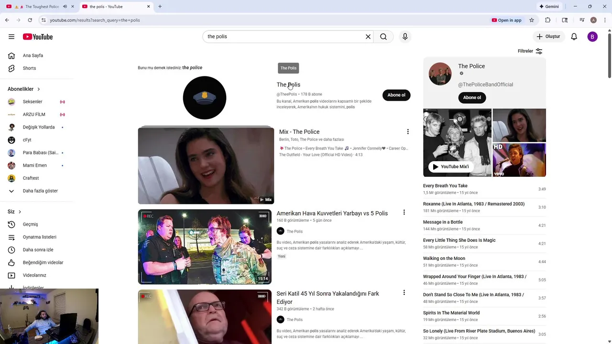This screenshot has width=612, height=344.
Task: Click the Oluştur create button
Action: (x=549, y=36)
